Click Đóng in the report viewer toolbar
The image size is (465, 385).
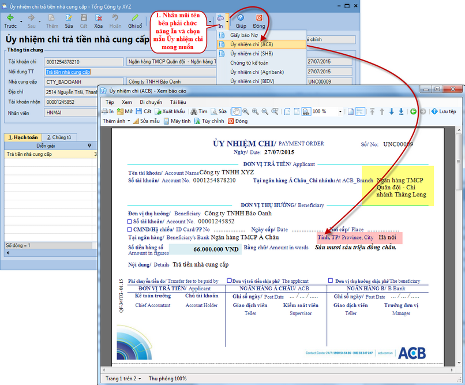(238, 121)
